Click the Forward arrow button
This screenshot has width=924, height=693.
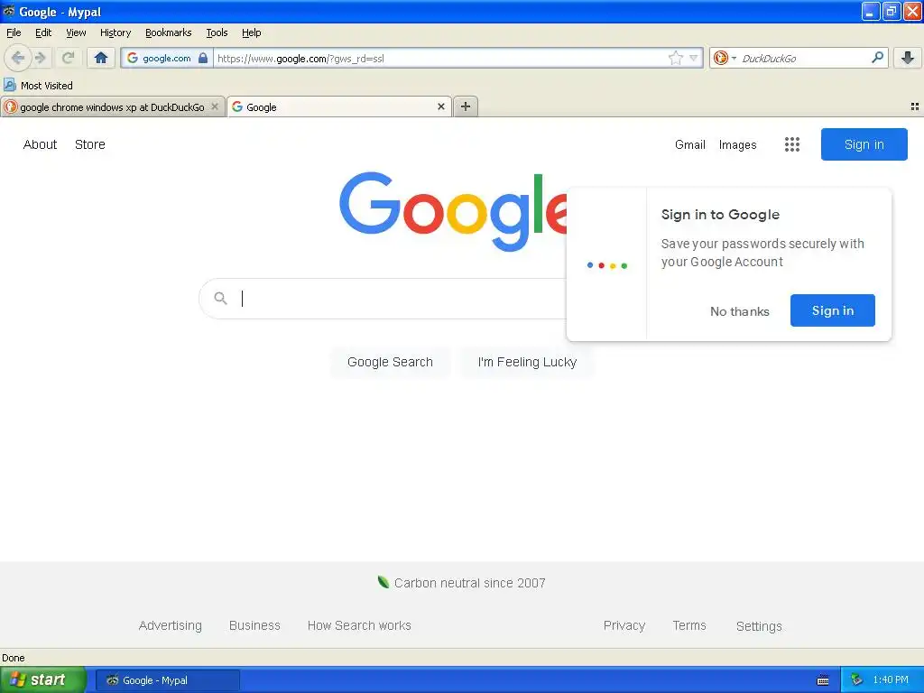41,58
